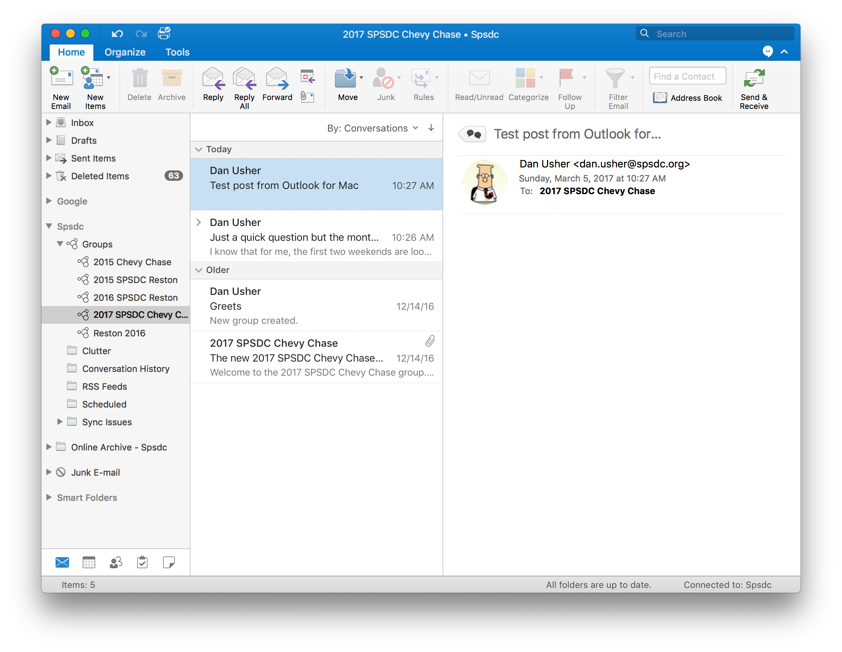Click inside the Find a Contact field

687,76
